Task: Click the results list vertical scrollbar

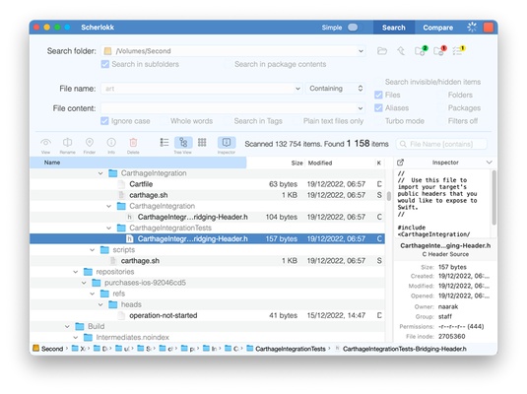Action: 389,196
